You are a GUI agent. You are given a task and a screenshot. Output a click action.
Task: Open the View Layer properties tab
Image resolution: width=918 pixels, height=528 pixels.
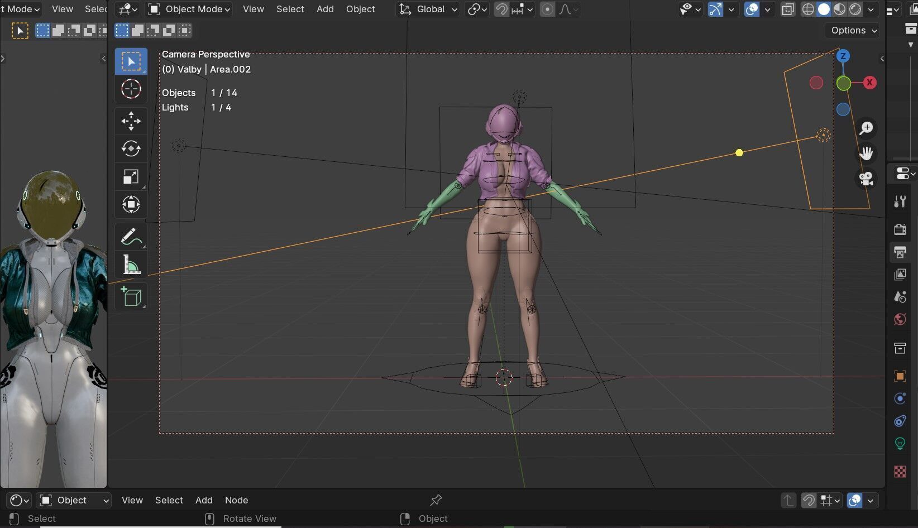point(900,274)
